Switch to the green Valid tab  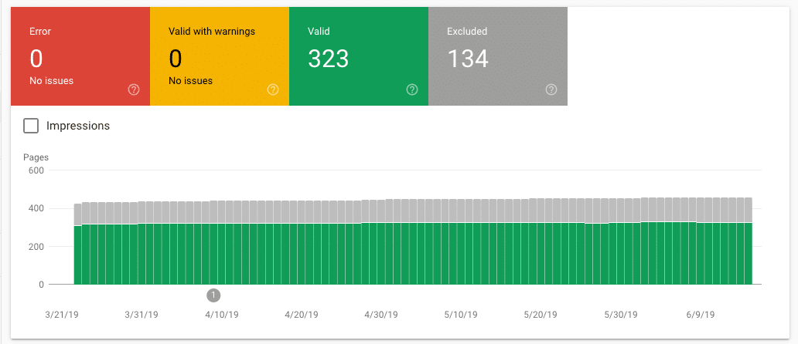(358, 56)
